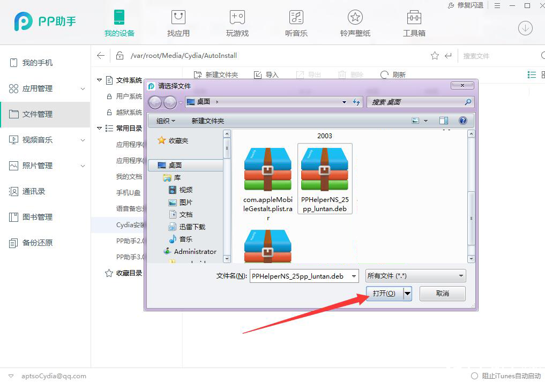The image size is (545, 382).
Task: Open 备份还原 from the sidebar
Action: click(x=45, y=243)
